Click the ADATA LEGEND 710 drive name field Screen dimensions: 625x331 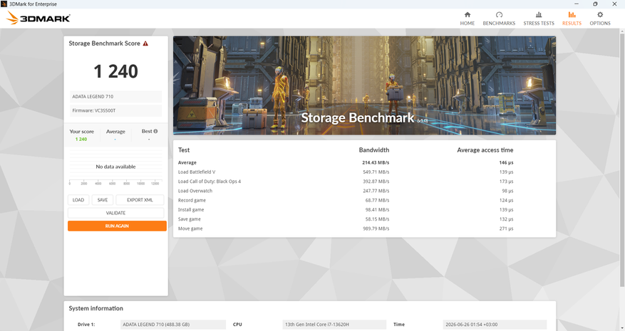(116, 96)
